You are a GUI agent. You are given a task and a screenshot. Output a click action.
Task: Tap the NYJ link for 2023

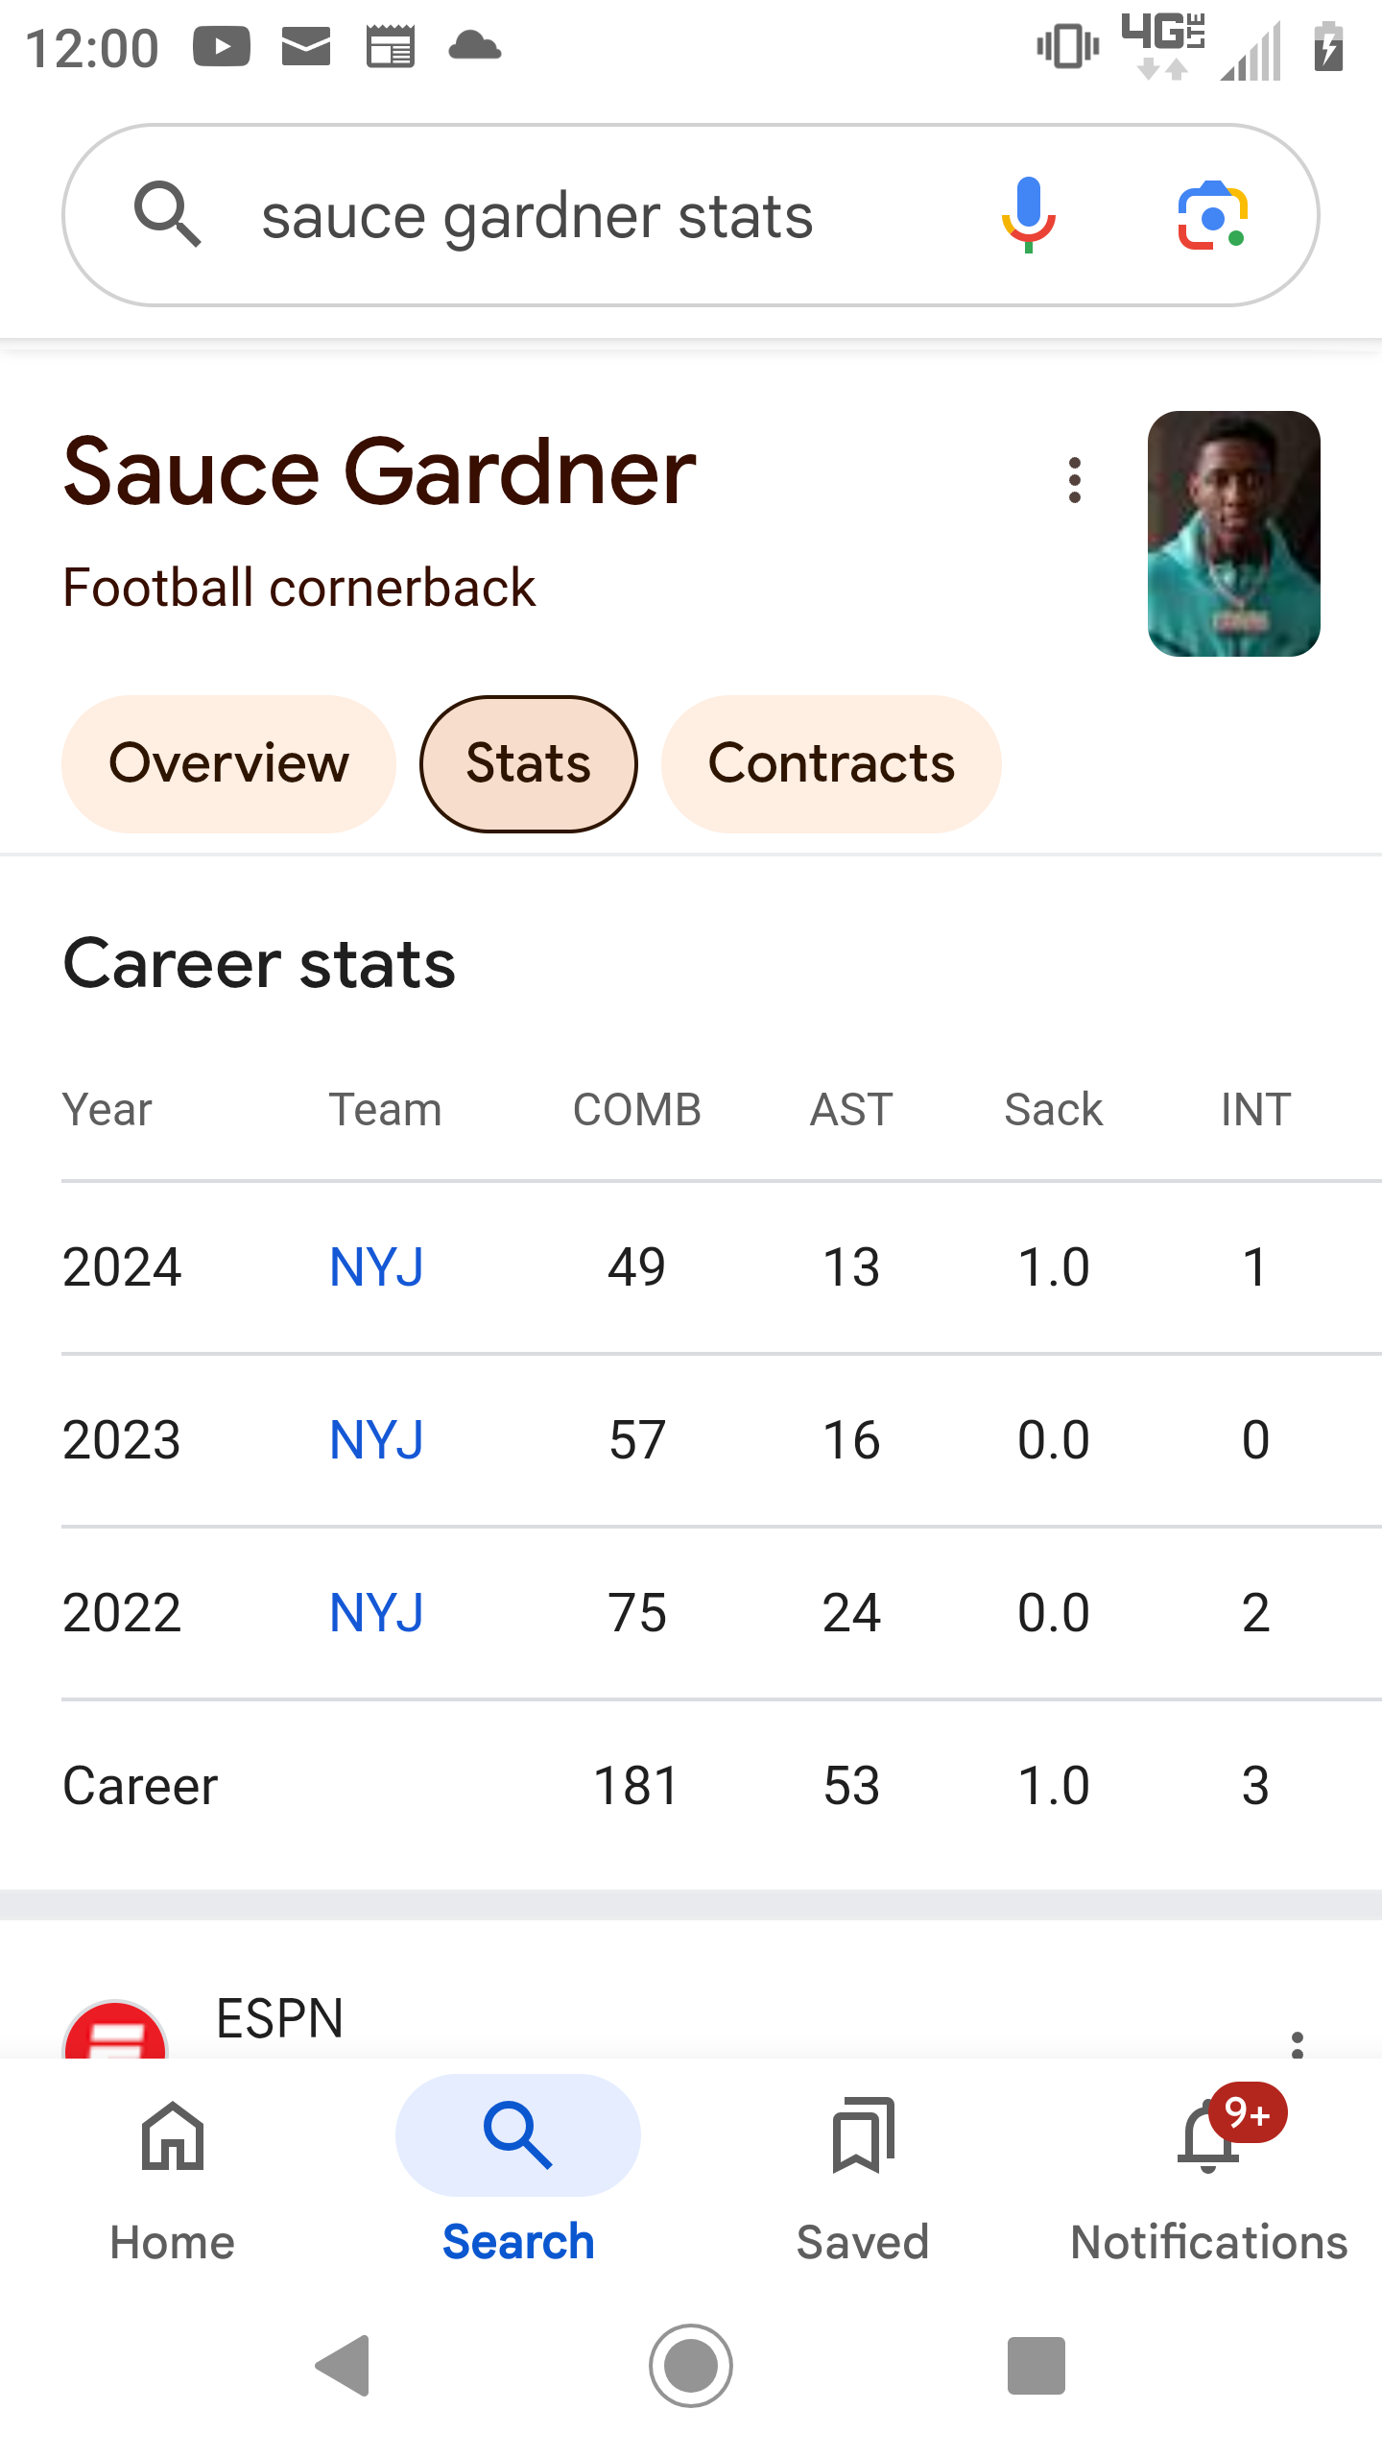point(376,1440)
